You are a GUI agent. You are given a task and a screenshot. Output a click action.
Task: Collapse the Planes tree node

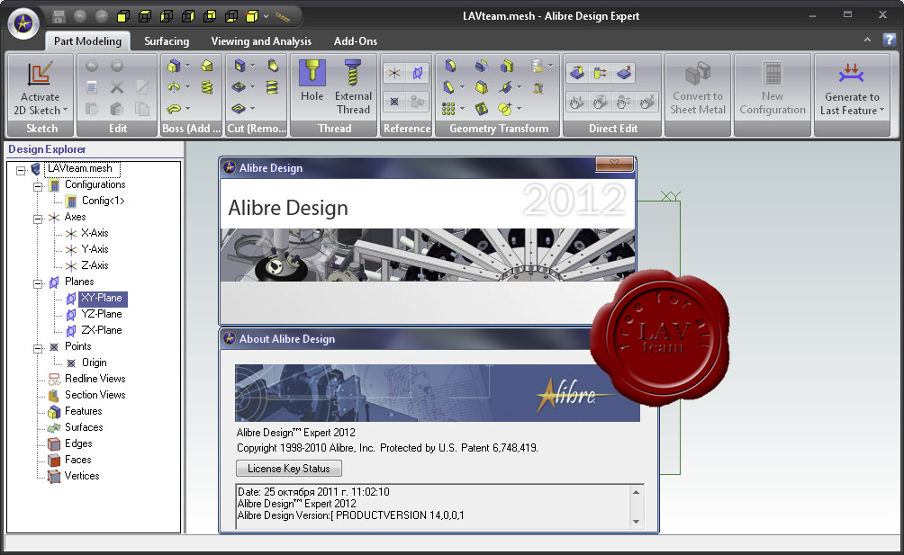point(38,284)
